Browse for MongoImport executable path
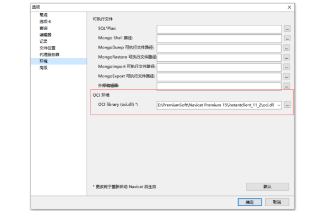 [x=287, y=67]
